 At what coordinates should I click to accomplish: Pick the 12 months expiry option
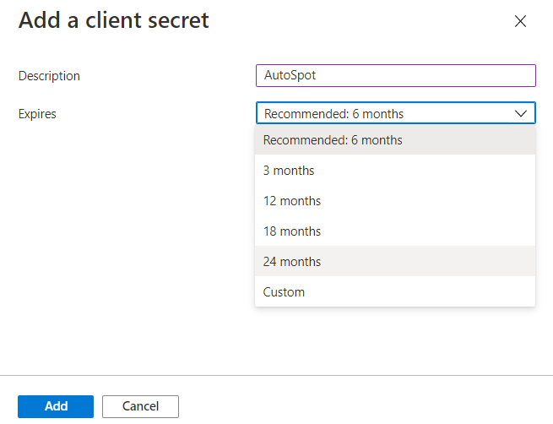click(x=292, y=201)
